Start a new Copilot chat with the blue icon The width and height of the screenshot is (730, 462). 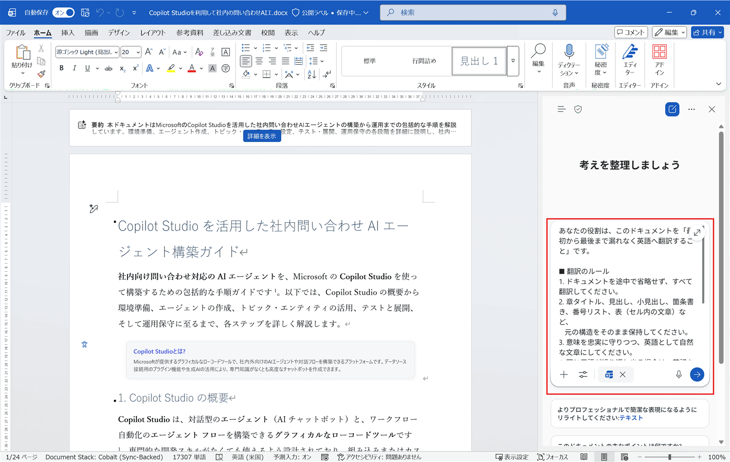click(x=672, y=109)
